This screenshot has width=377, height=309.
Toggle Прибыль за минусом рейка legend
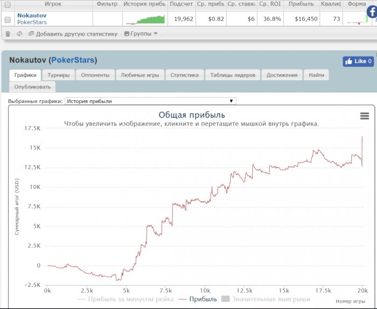tap(125, 299)
